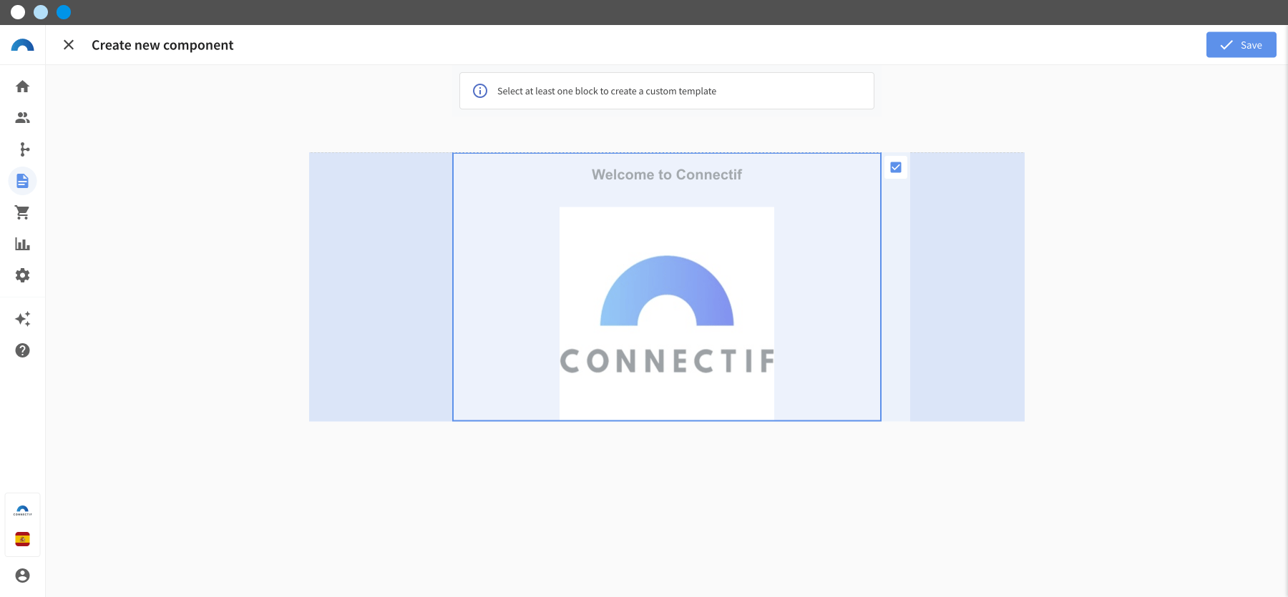
Task: Open the Settings gear icon
Action: click(x=22, y=275)
